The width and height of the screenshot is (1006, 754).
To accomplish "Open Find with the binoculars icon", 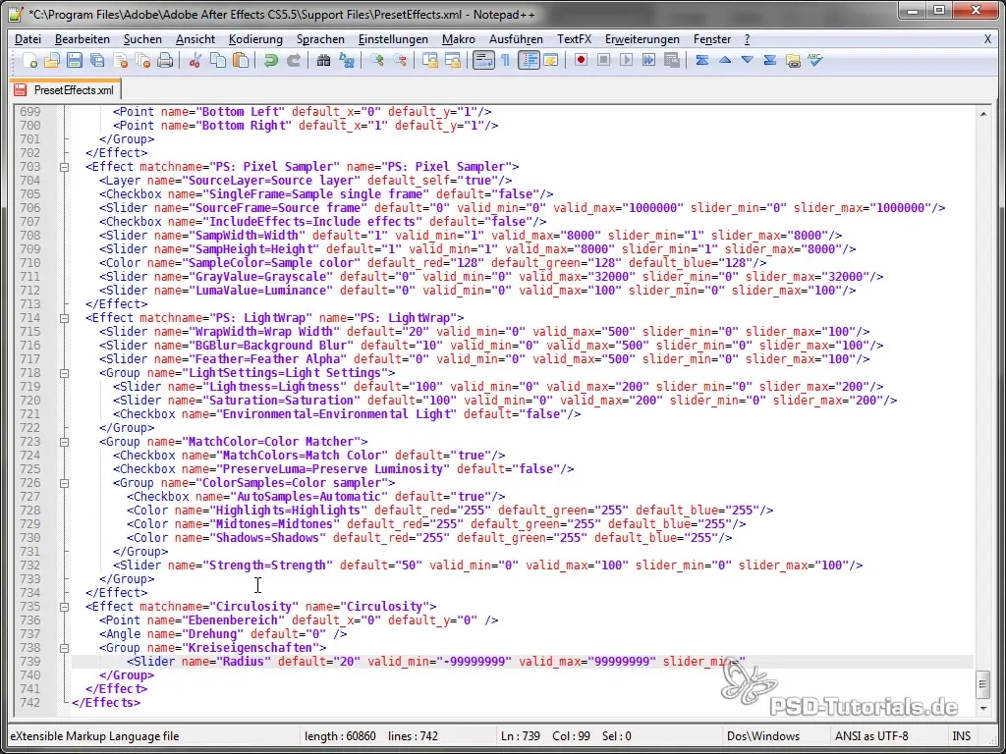I will 324,61.
